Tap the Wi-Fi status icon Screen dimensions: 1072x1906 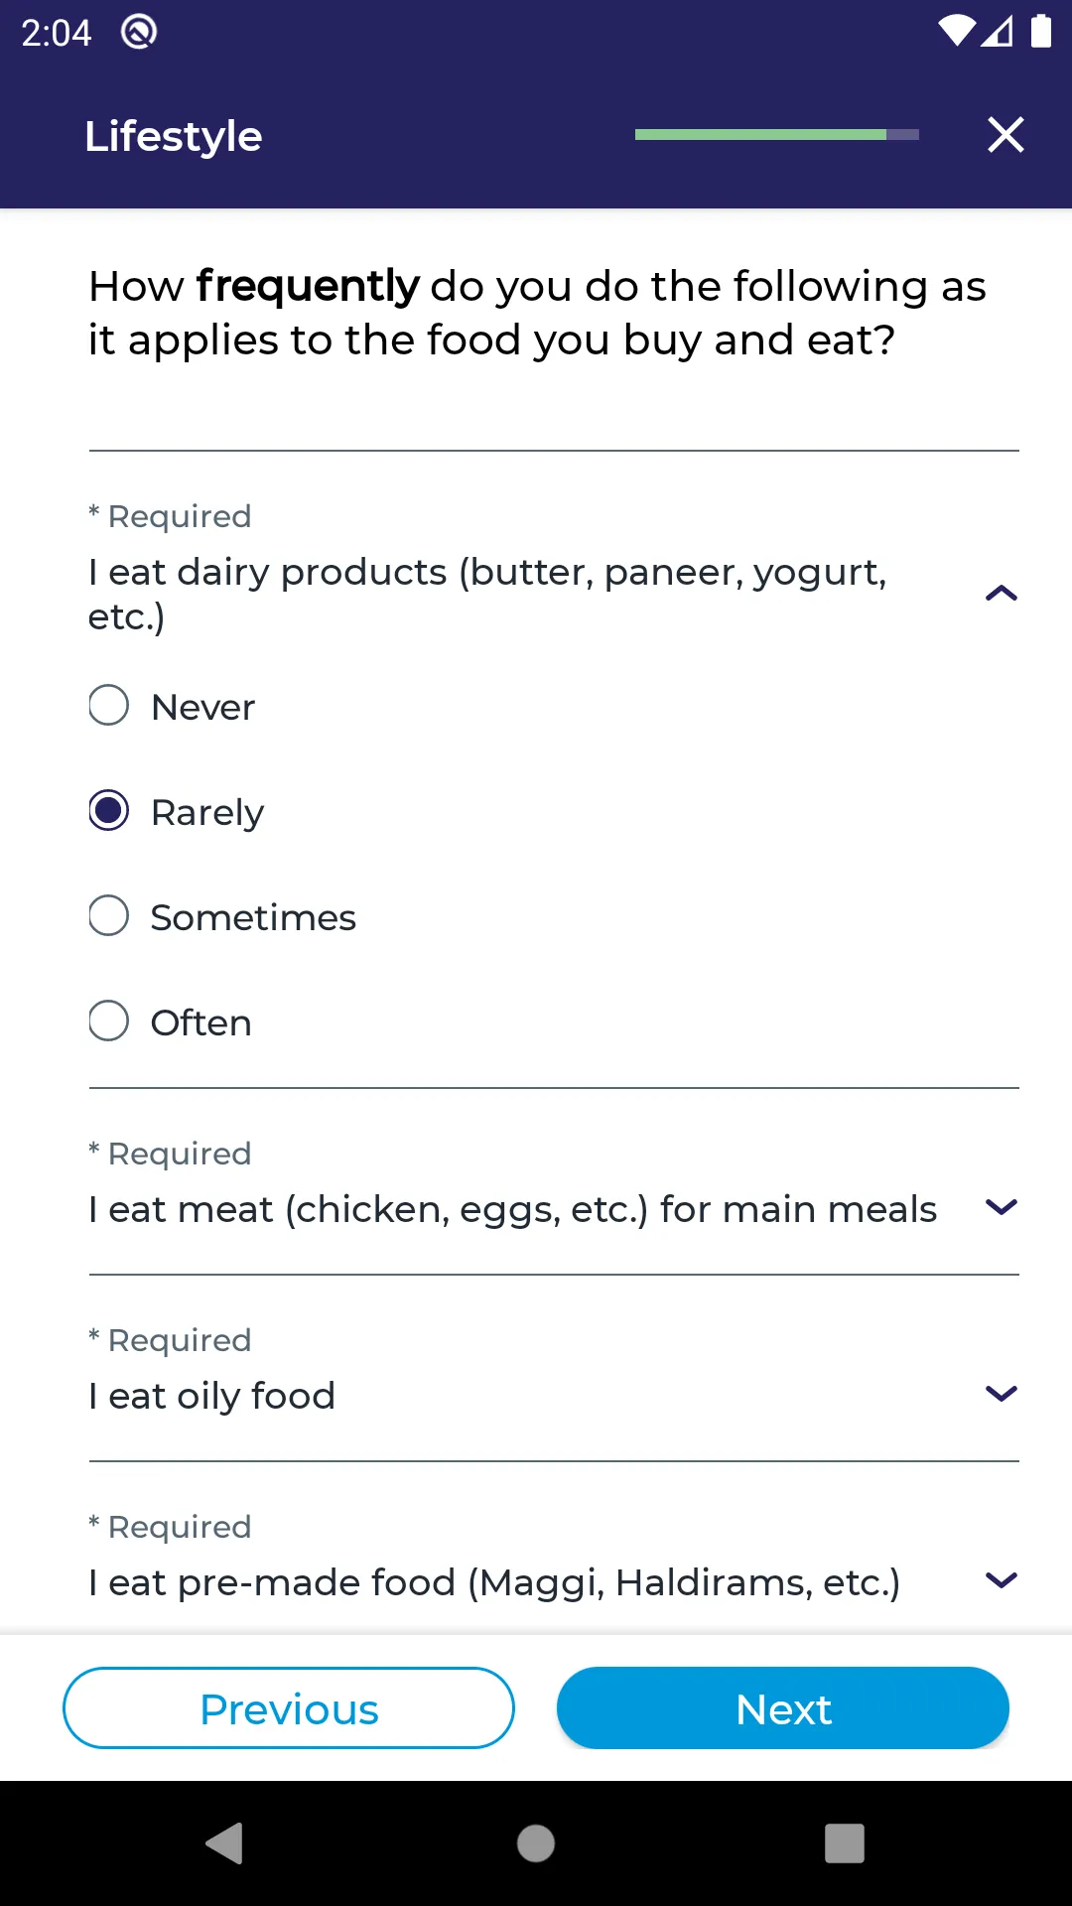coord(957,32)
